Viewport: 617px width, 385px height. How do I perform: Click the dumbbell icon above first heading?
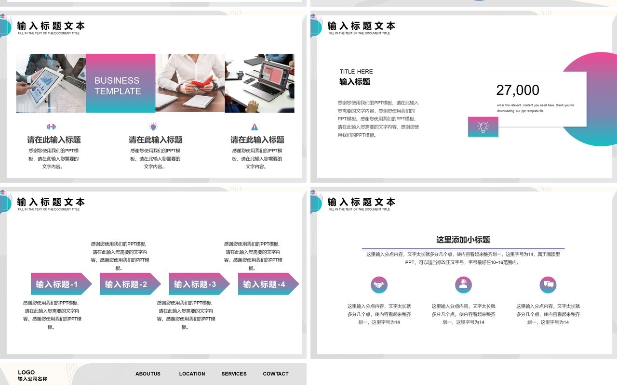click(x=51, y=127)
